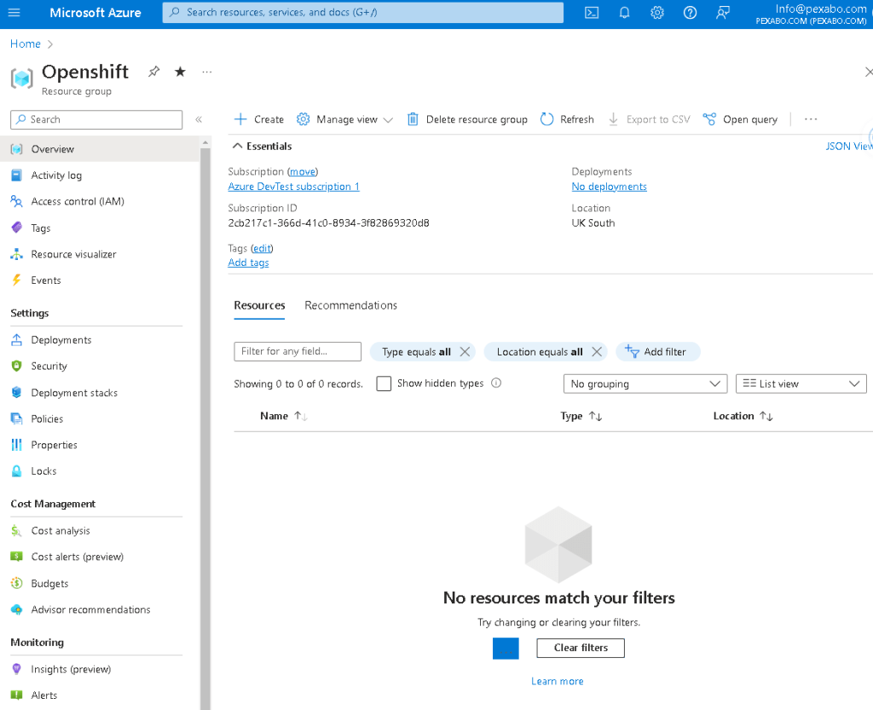873x710 pixels.
Task: Go to Home breadcrumb
Action: [x=25, y=43]
